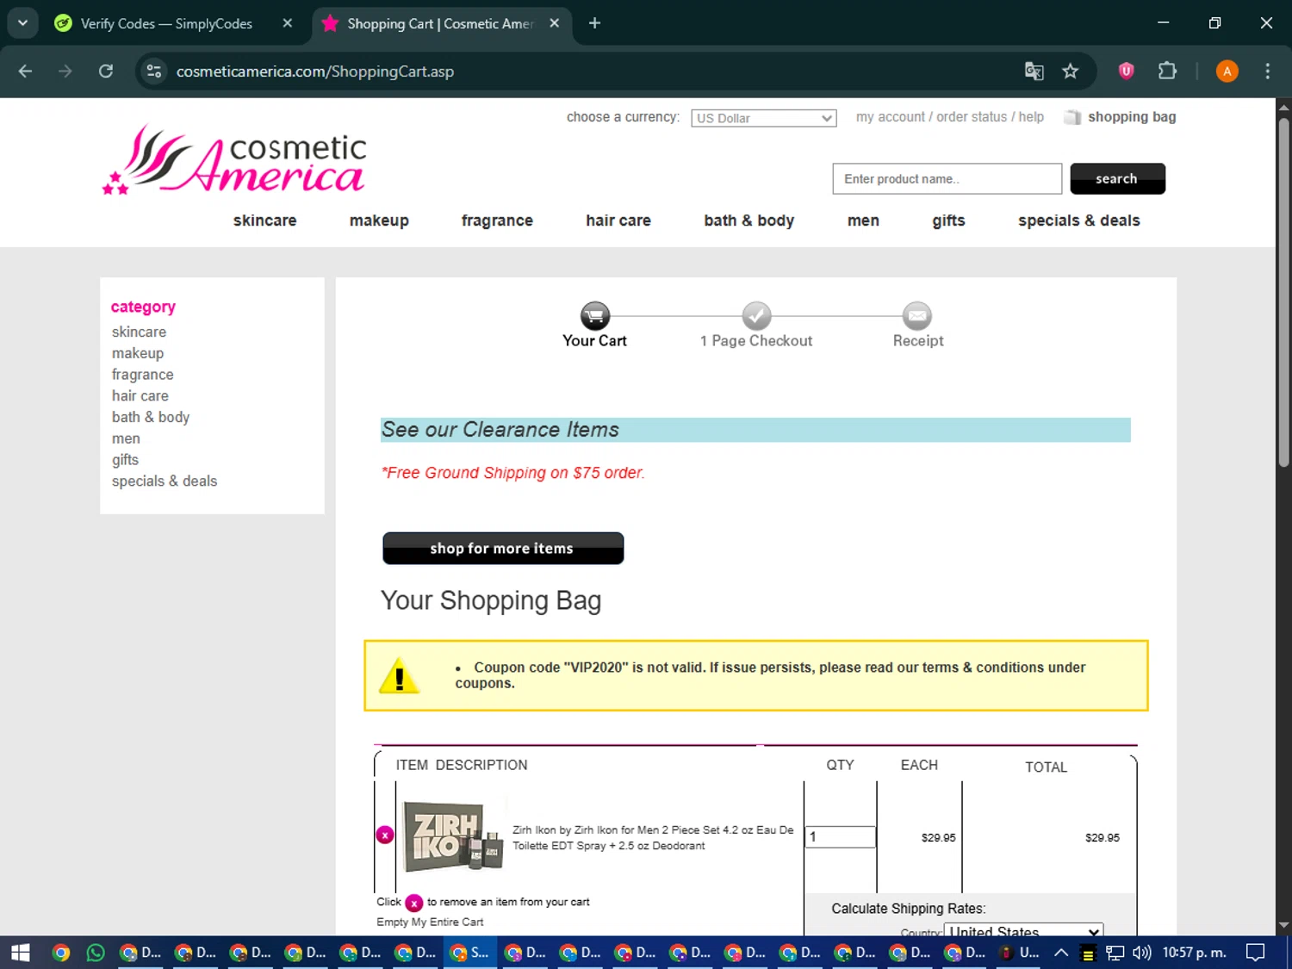Click the address bar URL
This screenshot has height=969, width=1292.
click(315, 71)
